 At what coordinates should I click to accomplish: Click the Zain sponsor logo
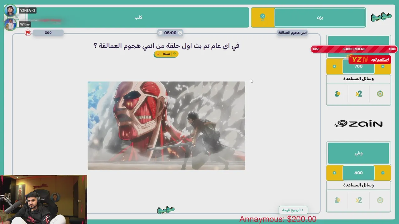(358, 124)
